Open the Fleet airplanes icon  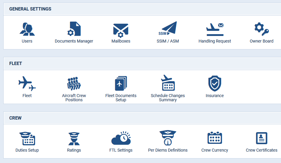27,84
